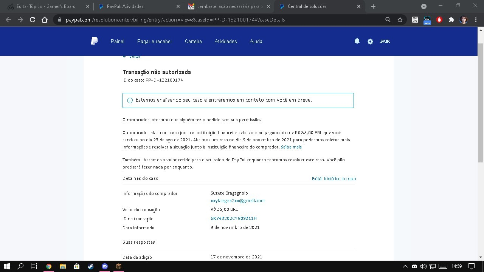Click the PayPal logo in header
The image size is (484, 272).
coord(95,41)
